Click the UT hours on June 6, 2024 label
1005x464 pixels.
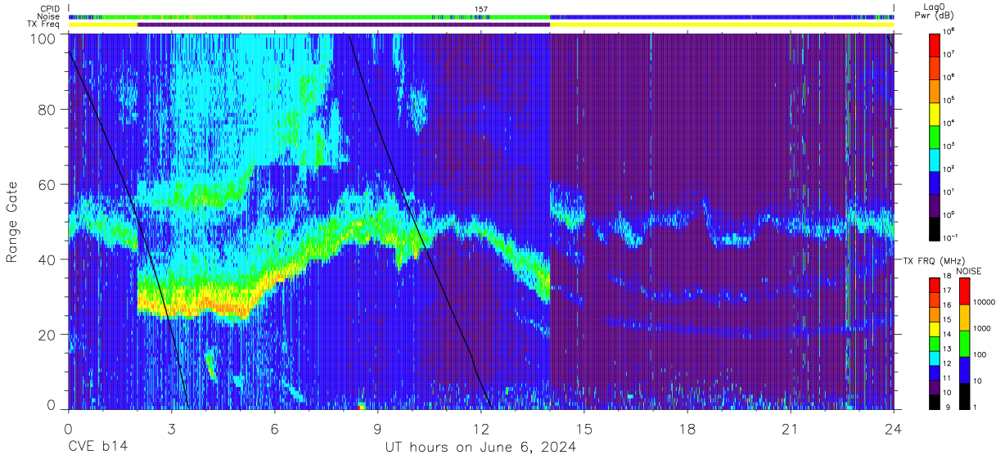(x=480, y=447)
